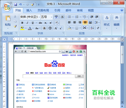This screenshot has width=126, height=108.
Task: Apply character border icon
Action: (x=62, y=17)
